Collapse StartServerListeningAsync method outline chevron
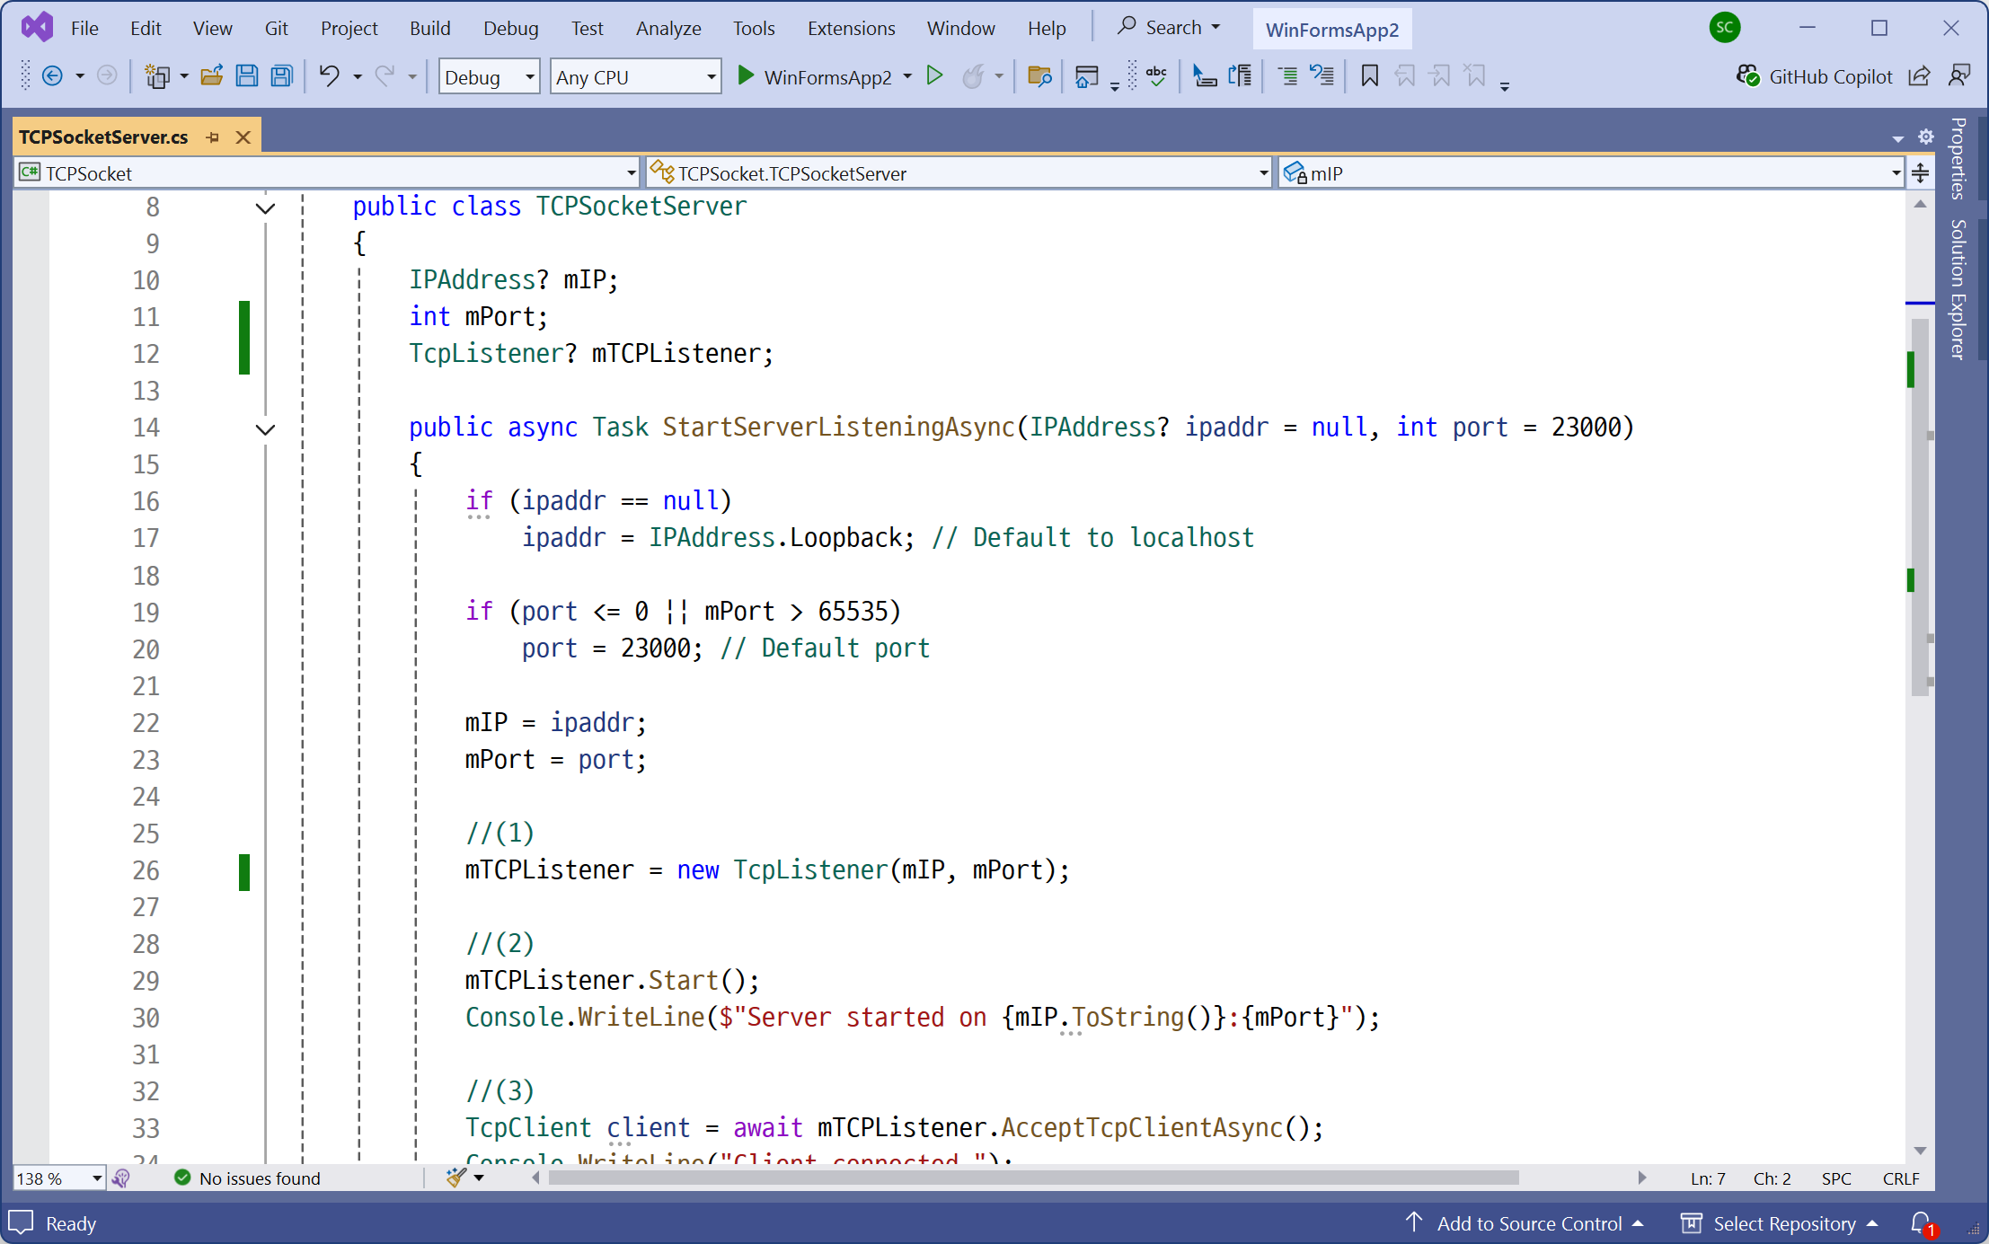This screenshot has width=1989, height=1244. coord(265,429)
